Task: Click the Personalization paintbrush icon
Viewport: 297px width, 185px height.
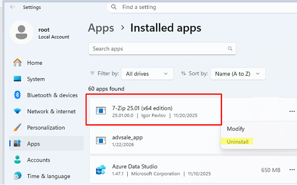Action: (x=17, y=128)
